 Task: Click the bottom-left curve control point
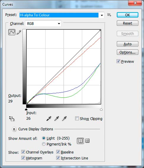pyautogui.click(x=27, y=103)
